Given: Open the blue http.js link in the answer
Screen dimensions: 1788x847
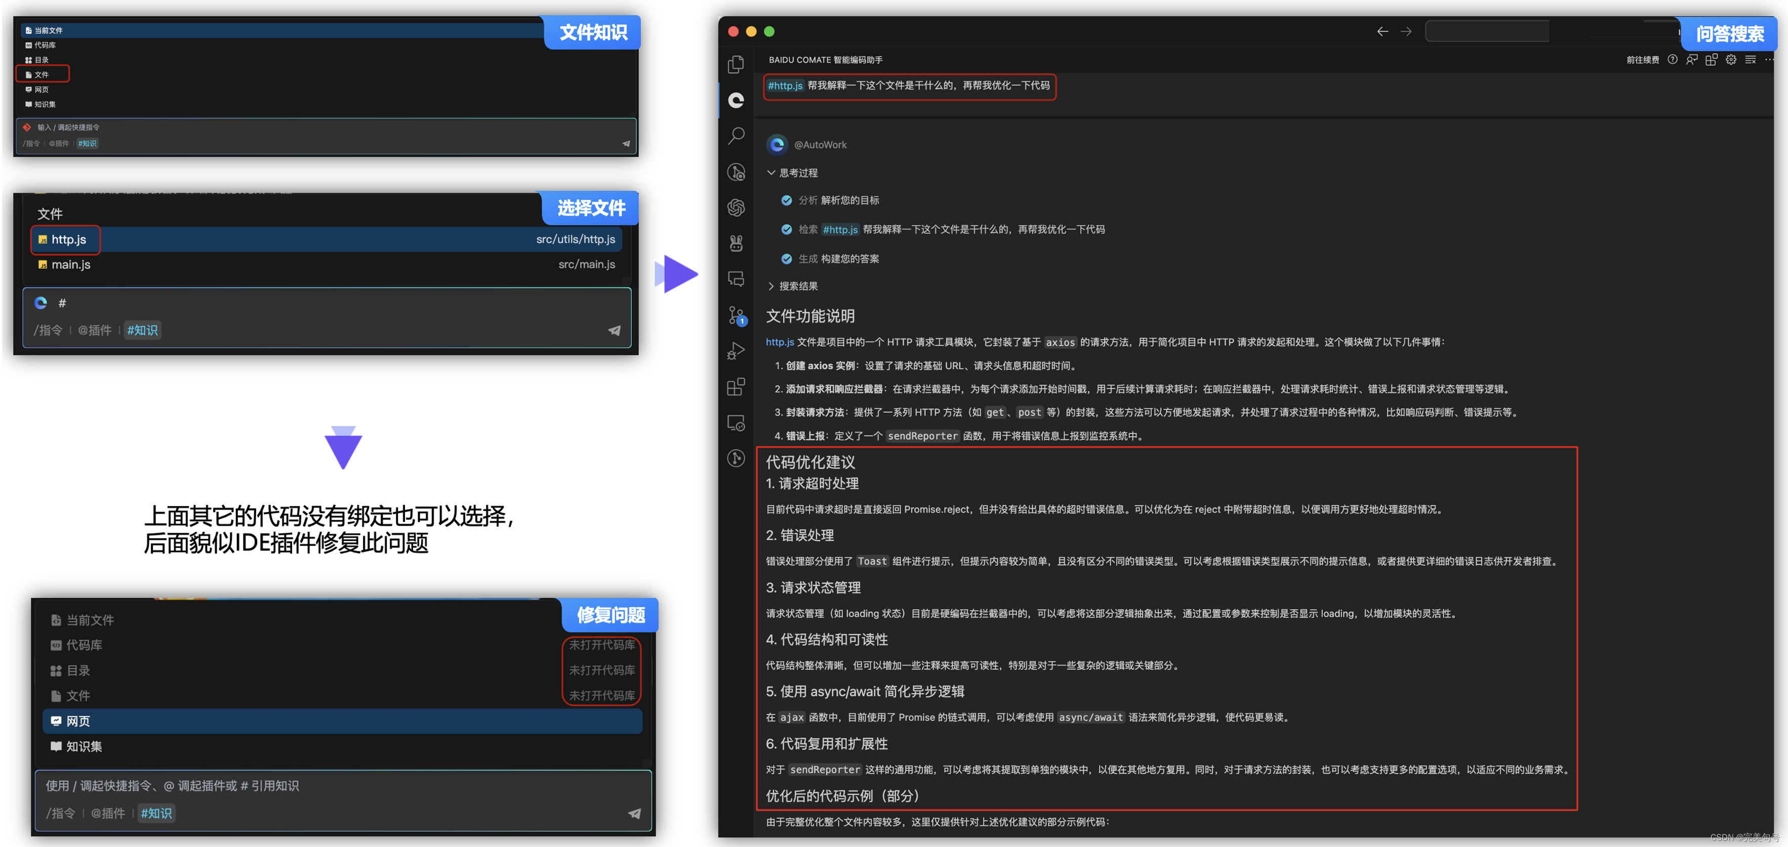Looking at the screenshot, I should click(x=780, y=342).
